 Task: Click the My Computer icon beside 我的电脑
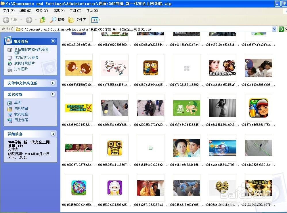coord(10,115)
